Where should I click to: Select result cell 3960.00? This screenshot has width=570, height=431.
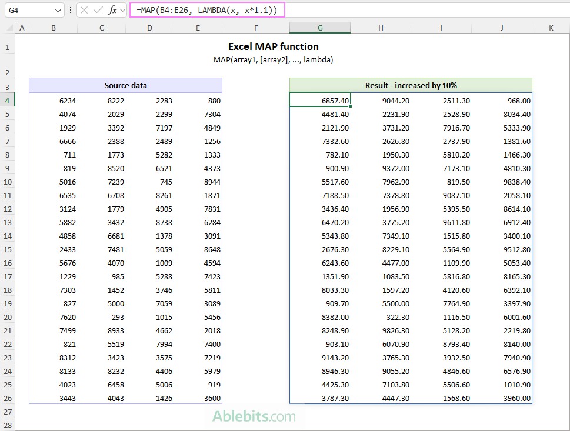[502, 398]
